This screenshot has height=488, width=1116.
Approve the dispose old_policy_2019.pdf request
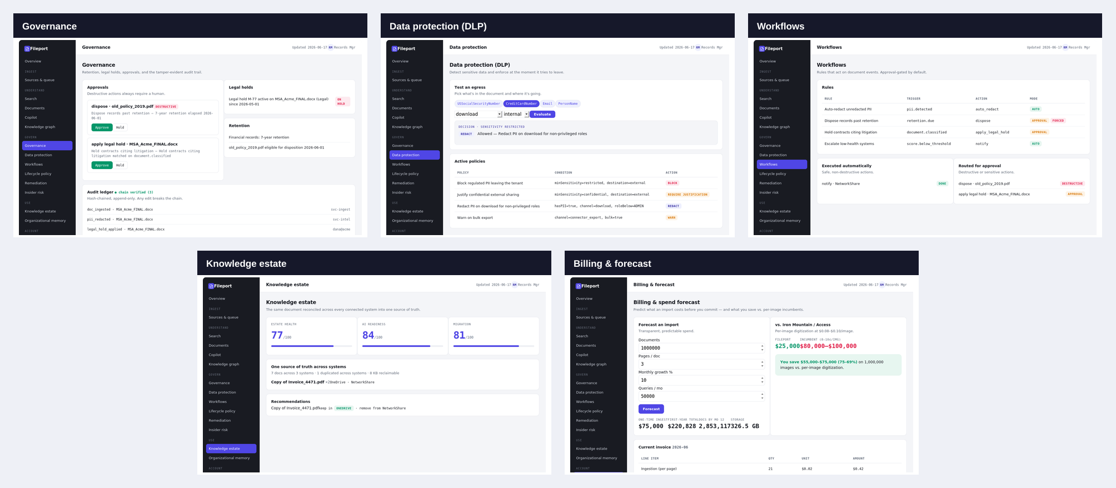[x=102, y=128]
